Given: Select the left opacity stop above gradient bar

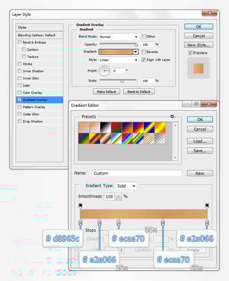Looking at the screenshot, I should [x=81, y=206].
